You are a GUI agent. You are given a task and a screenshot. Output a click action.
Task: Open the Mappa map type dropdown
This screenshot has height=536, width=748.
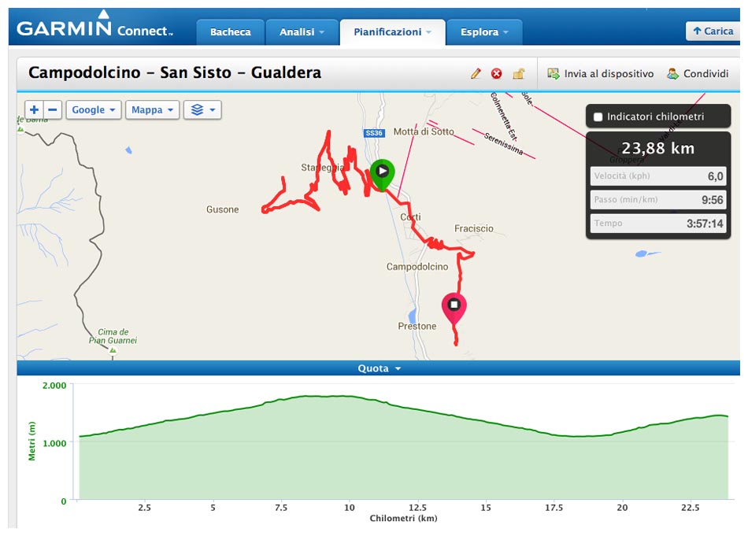click(152, 109)
